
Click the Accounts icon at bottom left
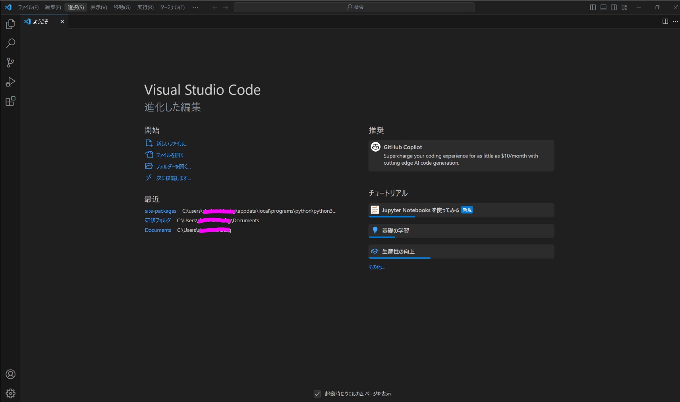(10, 374)
